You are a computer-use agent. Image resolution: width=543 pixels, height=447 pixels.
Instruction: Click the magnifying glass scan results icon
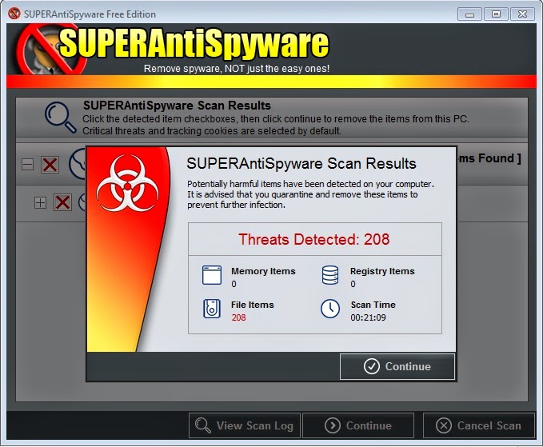click(x=60, y=118)
